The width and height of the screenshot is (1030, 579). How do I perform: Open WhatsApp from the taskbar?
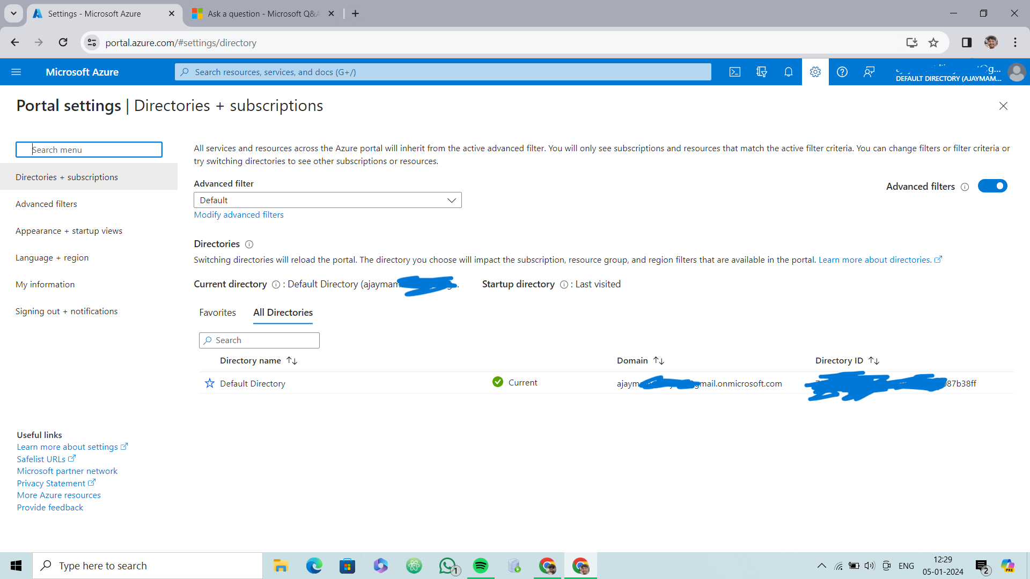447,566
